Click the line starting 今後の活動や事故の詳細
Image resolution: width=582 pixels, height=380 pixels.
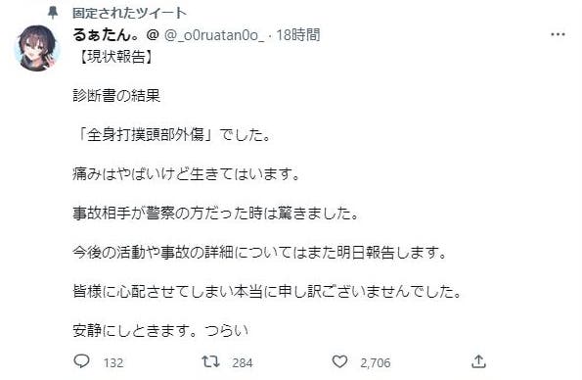point(259,253)
